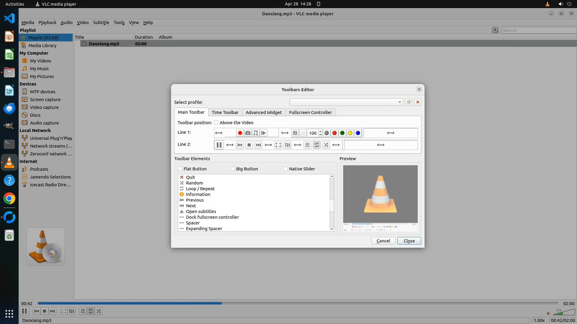Image resolution: width=577 pixels, height=324 pixels.
Task: Click the snapshot camera icon in Line 1
Action: tap(248, 133)
